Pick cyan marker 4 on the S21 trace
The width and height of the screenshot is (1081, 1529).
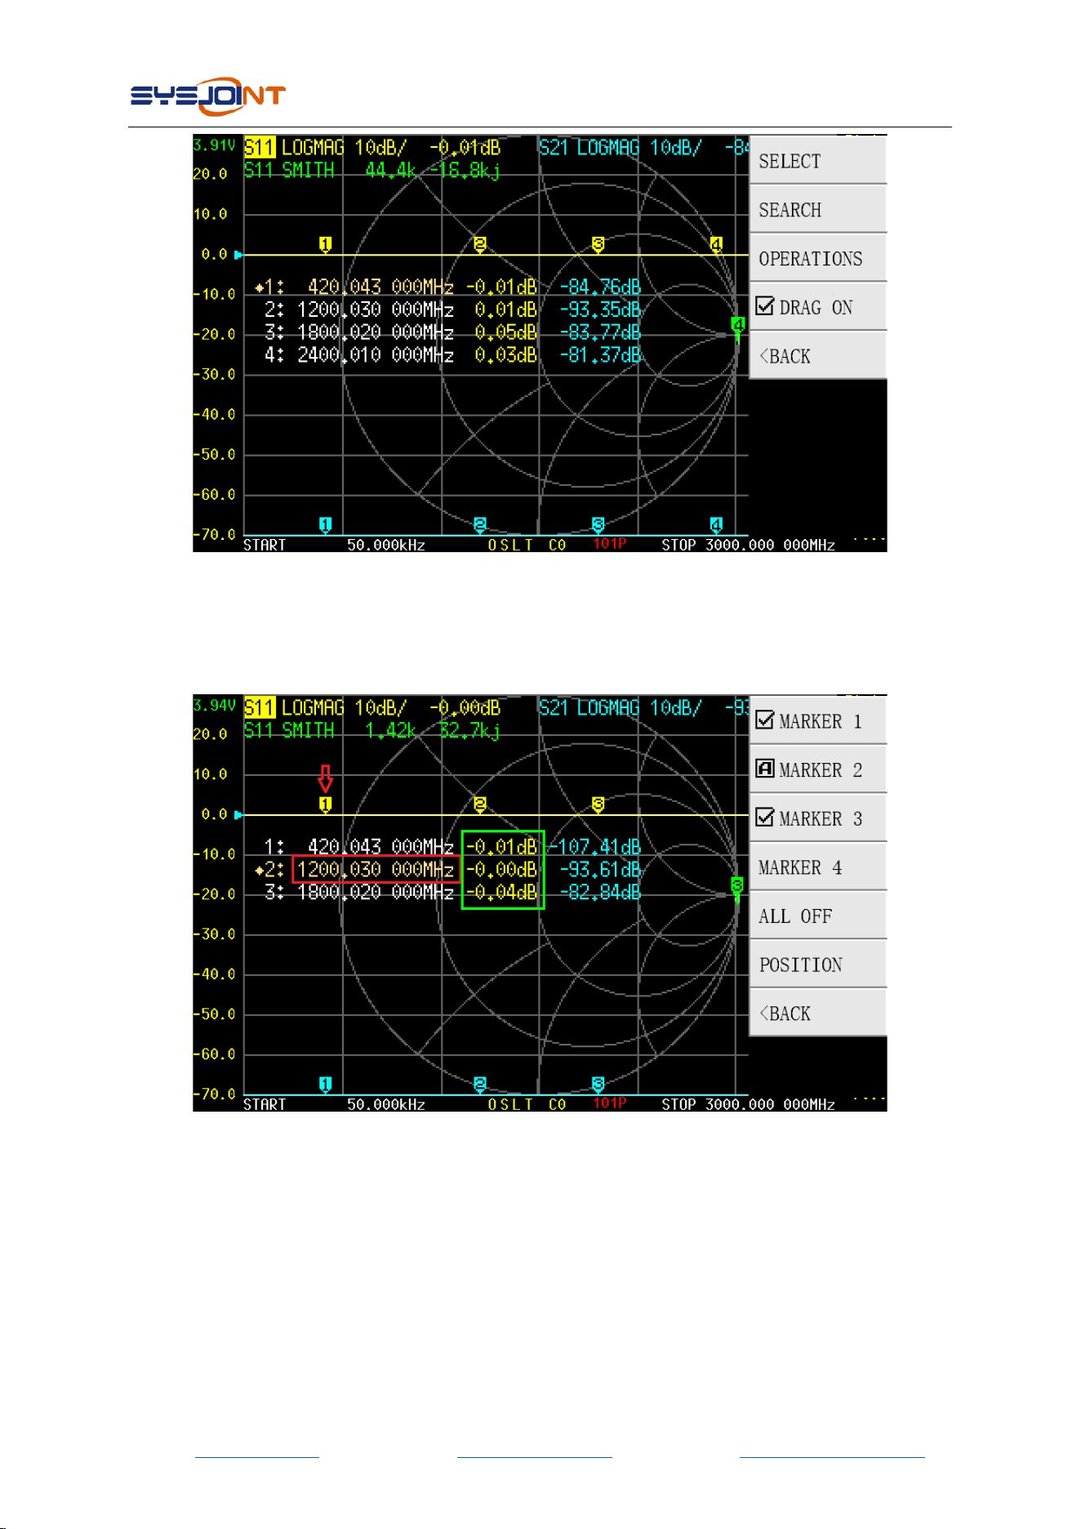pos(716,525)
